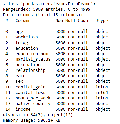Click the 'education_num' column label
120x124 pixels.
tap(32, 54)
